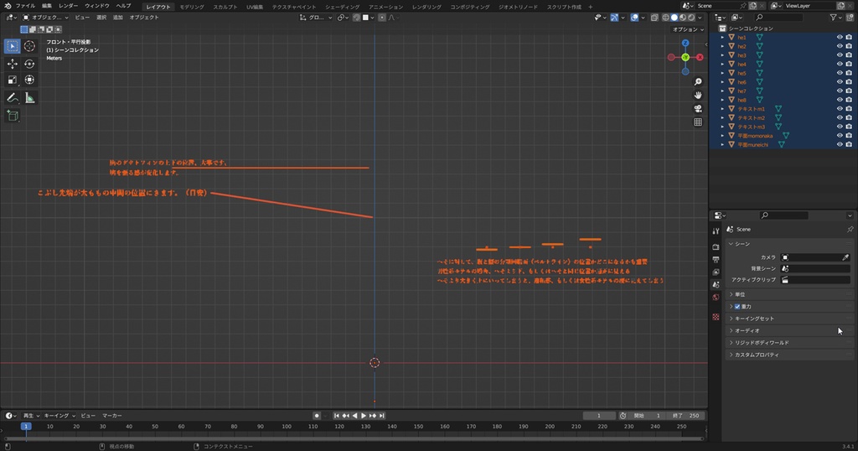Image resolution: width=858 pixels, height=451 pixels.
Task: Open the View Layer properties tab
Action: 716,272
